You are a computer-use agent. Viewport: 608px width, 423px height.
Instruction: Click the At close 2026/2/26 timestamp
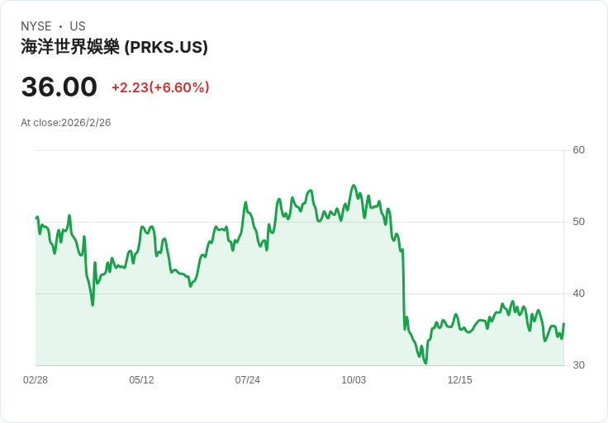pyautogui.click(x=66, y=123)
